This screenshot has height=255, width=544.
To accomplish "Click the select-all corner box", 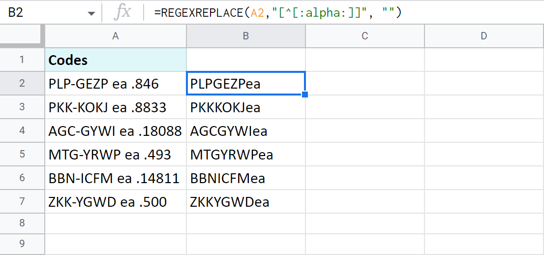I will (22, 36).
